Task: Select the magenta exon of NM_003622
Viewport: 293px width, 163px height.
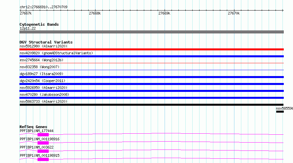Action: tap(43, 151)
